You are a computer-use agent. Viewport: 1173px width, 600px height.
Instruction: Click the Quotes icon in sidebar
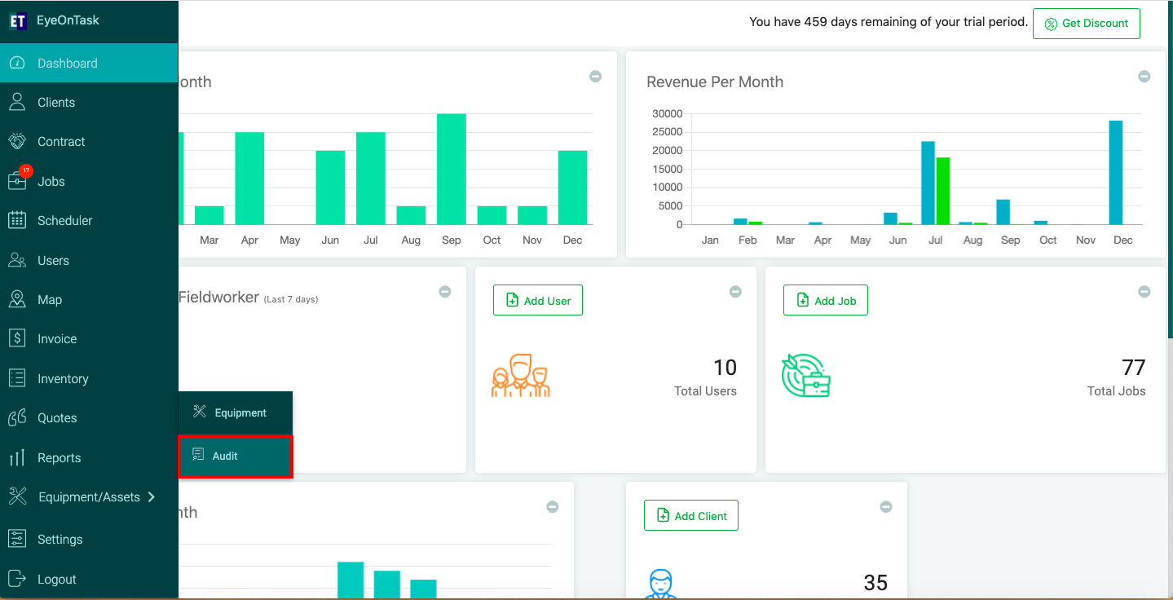tap(17, 417)
